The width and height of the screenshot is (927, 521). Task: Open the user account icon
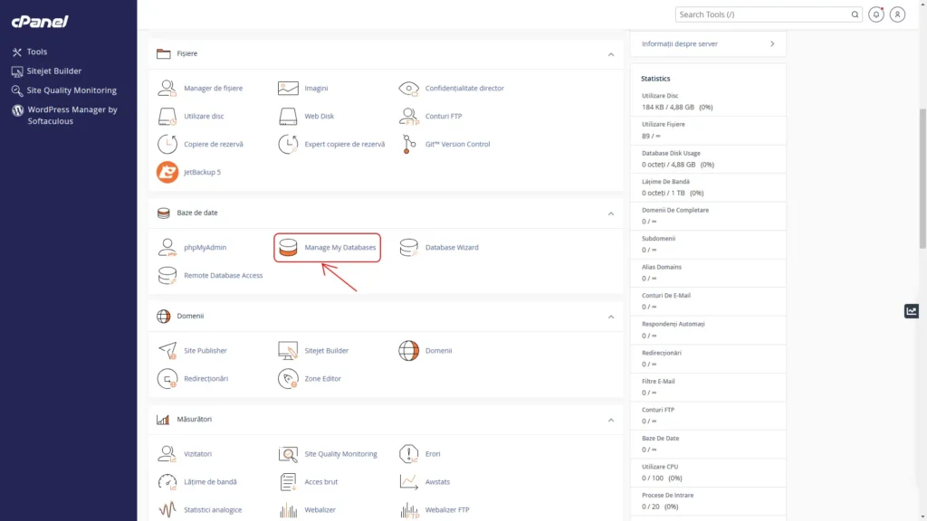[x=897, y=14]
